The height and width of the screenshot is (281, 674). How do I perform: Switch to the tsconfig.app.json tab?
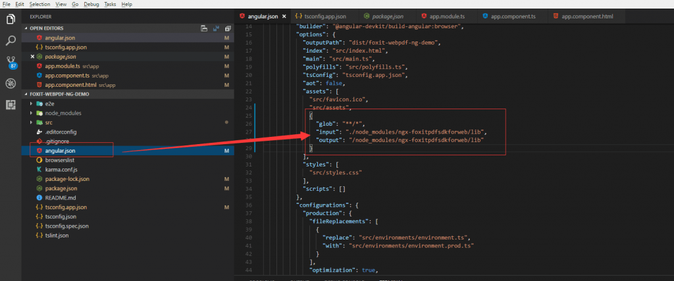tap(324, 16)
